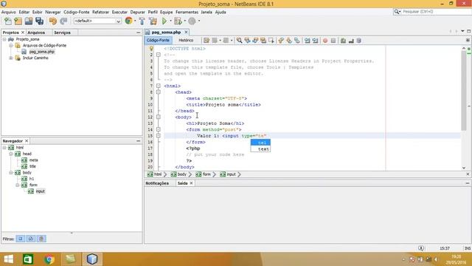Screen dimensions: 472x266
Task: Click the Next Bookmark icon
Action: (289, 41)
